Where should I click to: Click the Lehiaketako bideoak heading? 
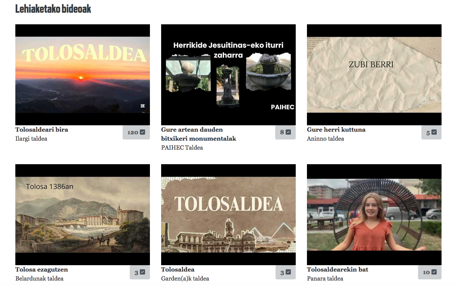click(x=53, y=9)
